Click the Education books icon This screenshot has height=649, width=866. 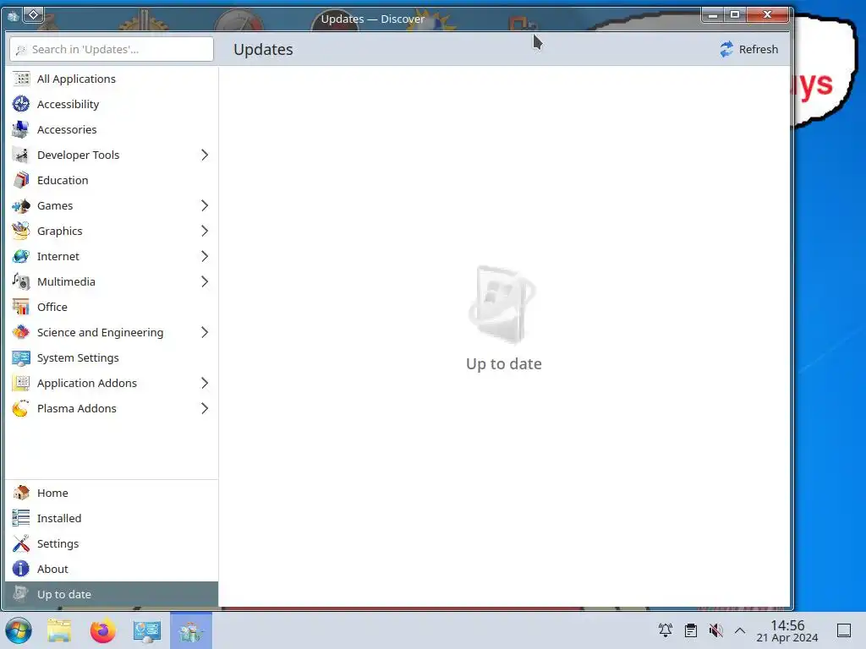[21, 181]
